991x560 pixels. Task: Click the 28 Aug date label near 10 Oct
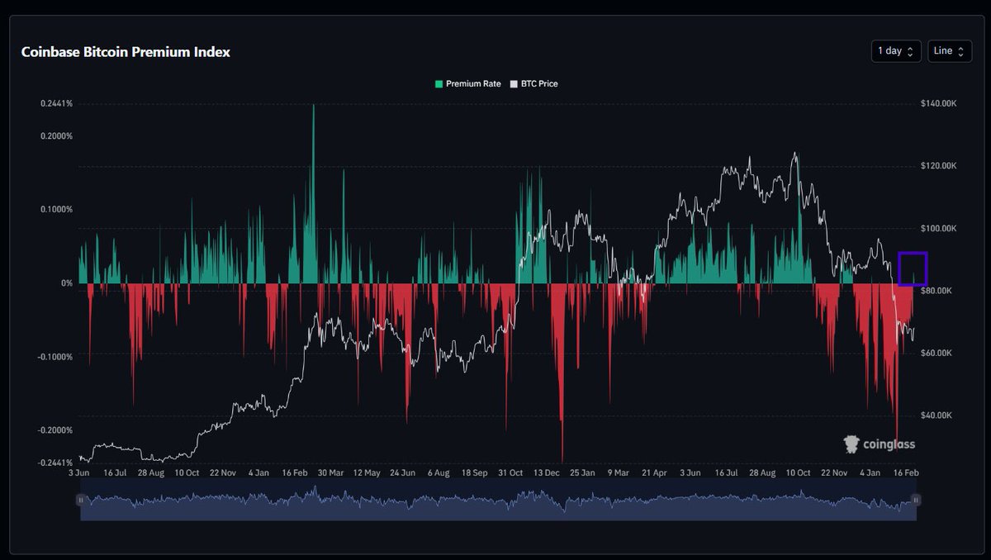coord(150,473)
